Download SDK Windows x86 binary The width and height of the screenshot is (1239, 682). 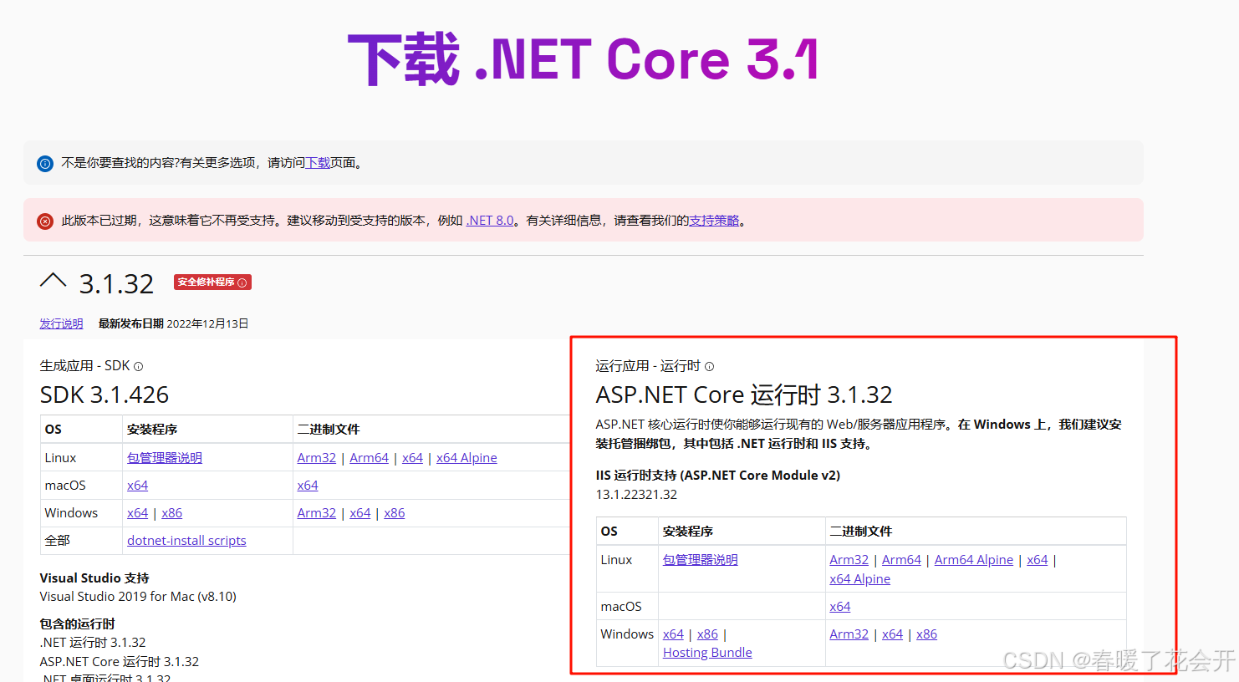[x=395, y=513]
